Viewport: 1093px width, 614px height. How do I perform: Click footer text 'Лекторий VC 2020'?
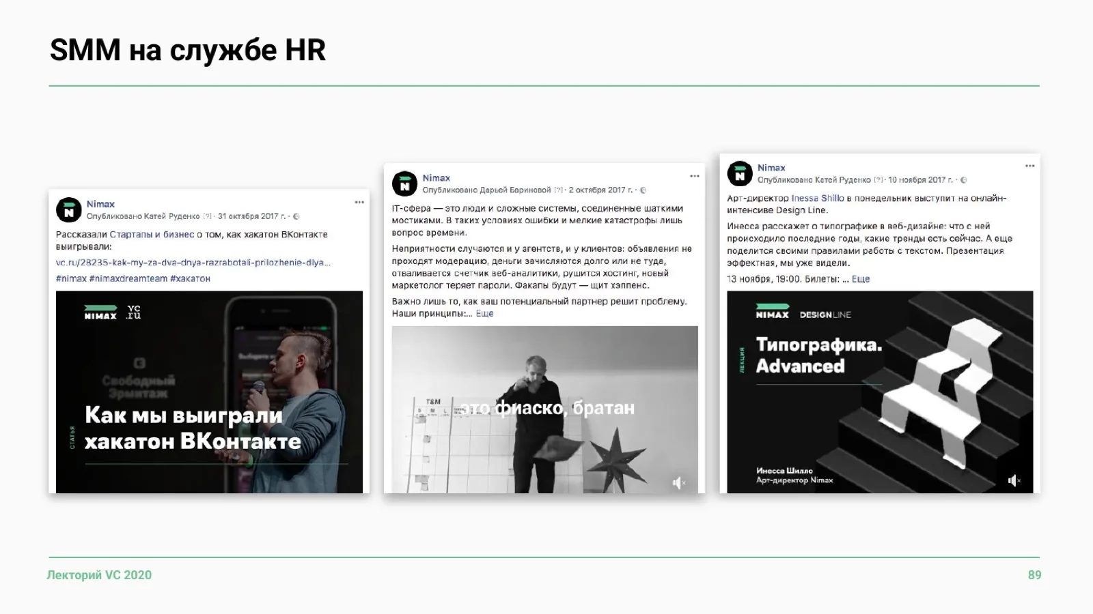click(x=99, y=575)
